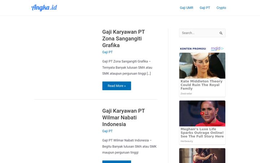The width and height of the screenshot is (260, 163).
Task: Click excerpt text 'Gaji PT Wilmar Nabati Indonesia –'
Action: [127, 141]
